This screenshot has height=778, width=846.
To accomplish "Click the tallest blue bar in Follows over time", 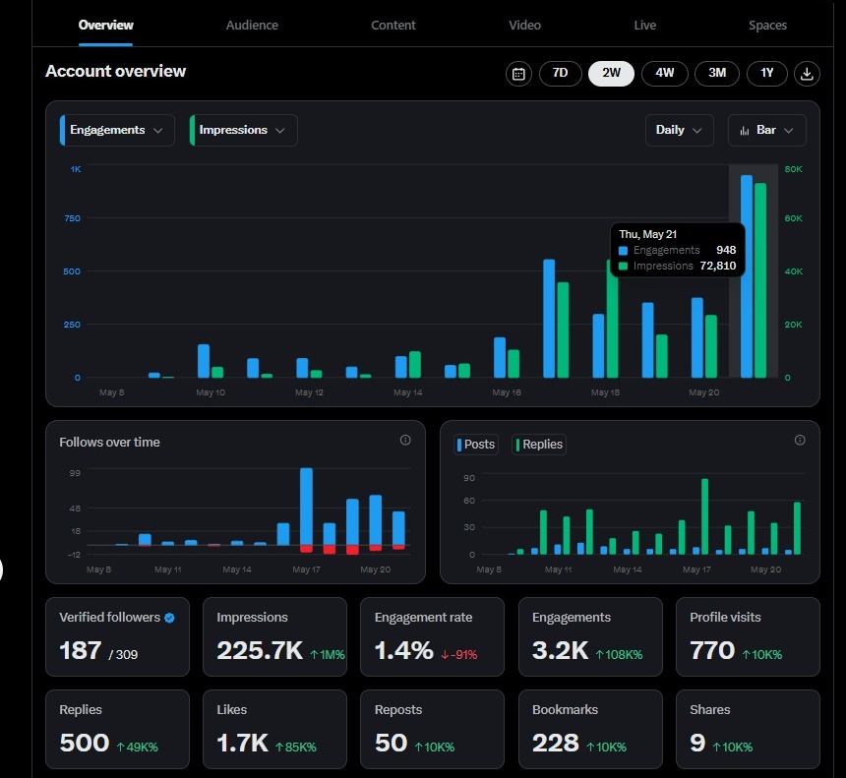I will 306,507.
